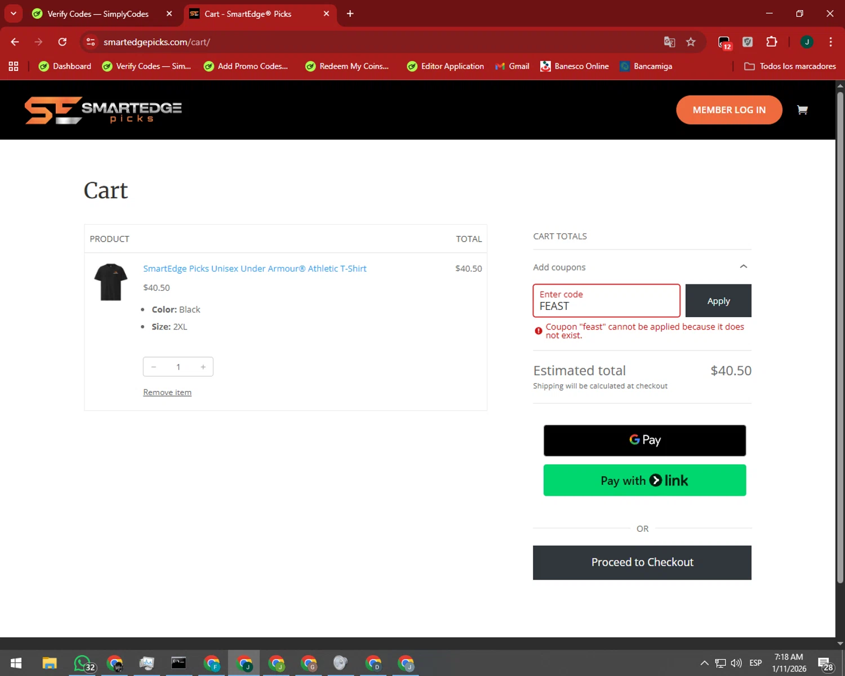Show hidden system tray icons

point(704,663)
